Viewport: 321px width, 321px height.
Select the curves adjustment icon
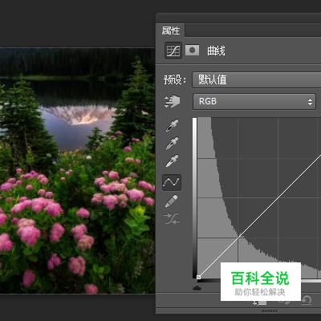coord(173,51)
